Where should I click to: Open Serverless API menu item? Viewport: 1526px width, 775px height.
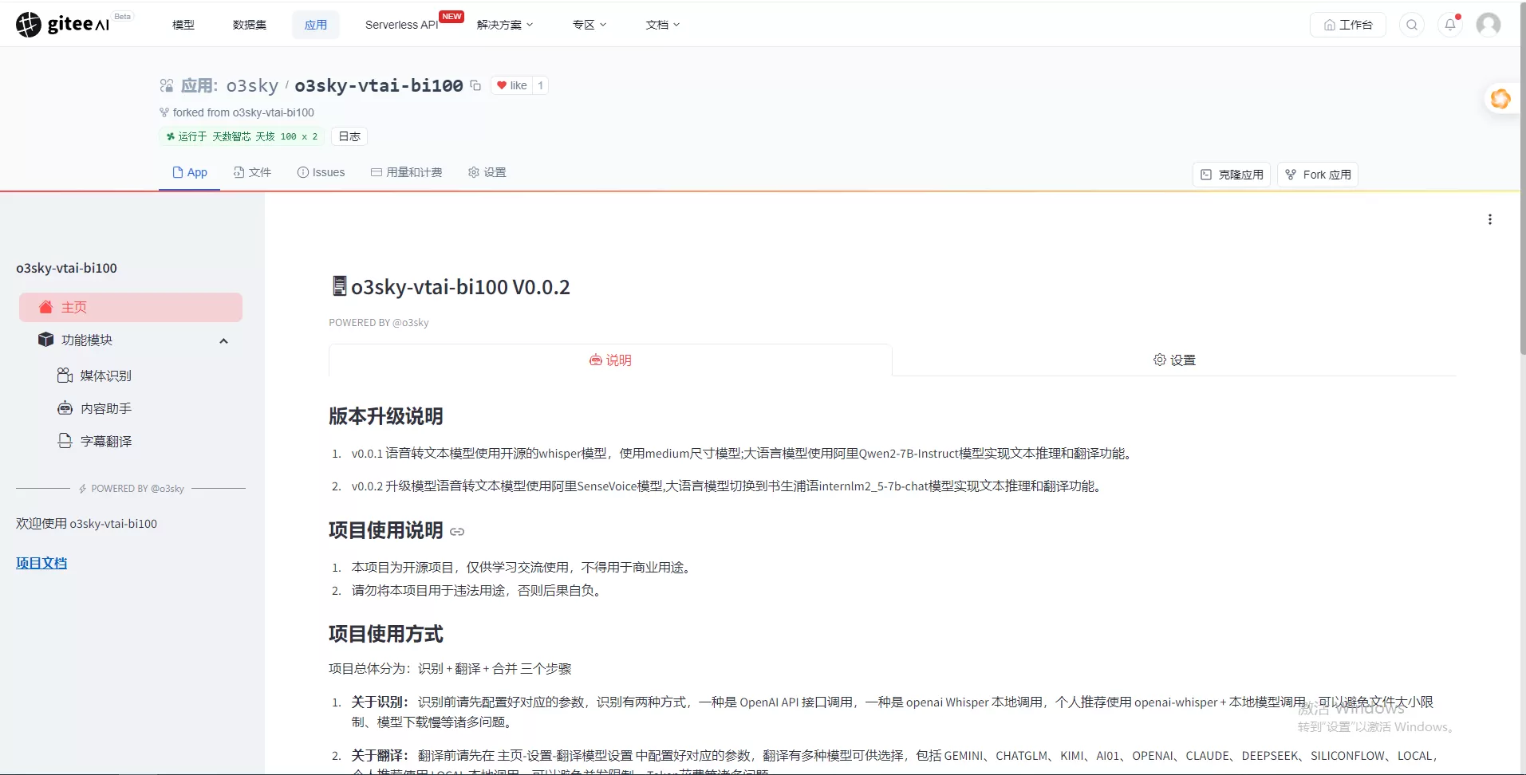pyautogui.click(x=402, y=25)
